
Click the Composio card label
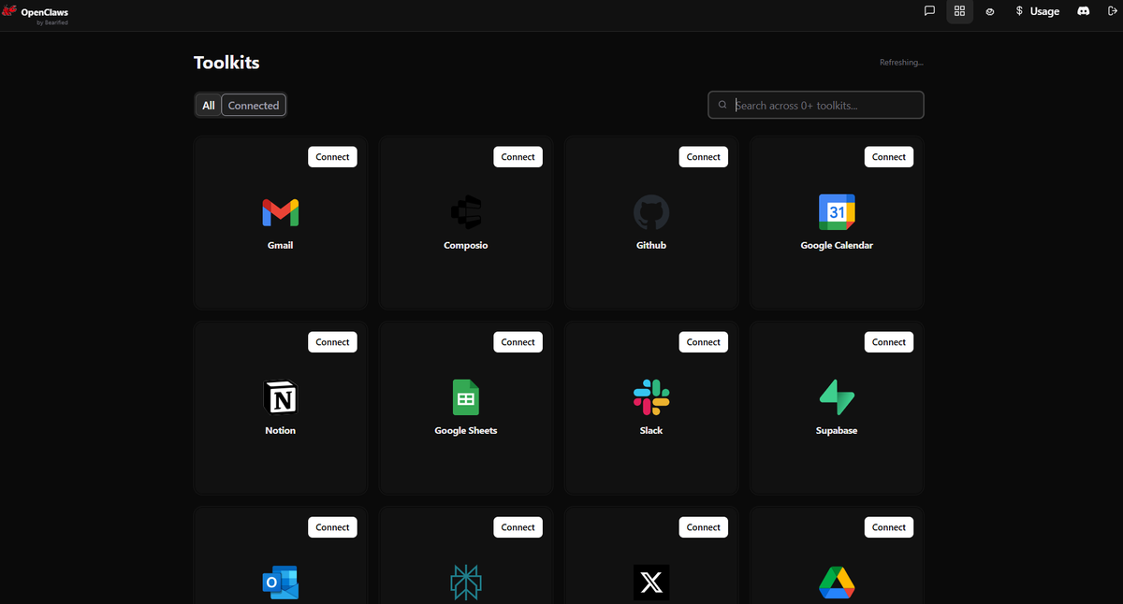[466, 245]
